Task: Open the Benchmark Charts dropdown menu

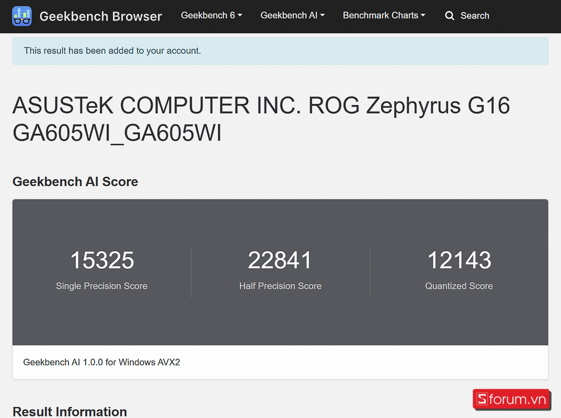Action: [x=384, y=15]
